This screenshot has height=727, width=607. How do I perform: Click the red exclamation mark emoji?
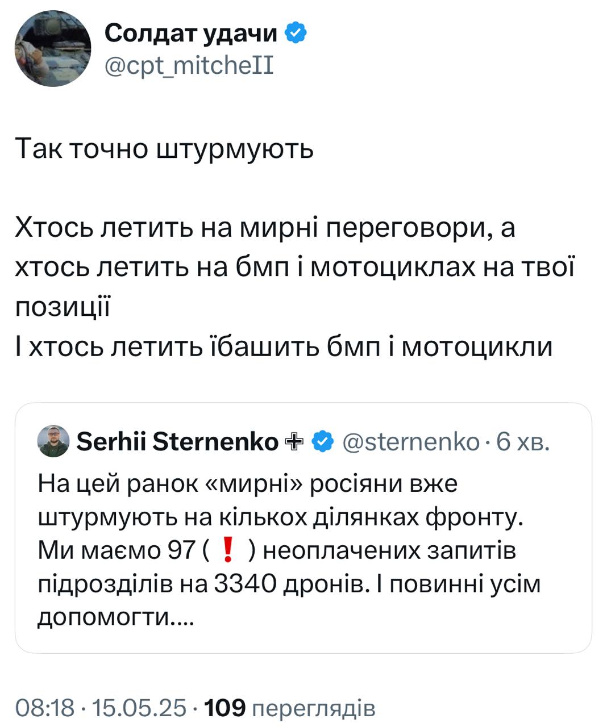[x=227, y=551]
